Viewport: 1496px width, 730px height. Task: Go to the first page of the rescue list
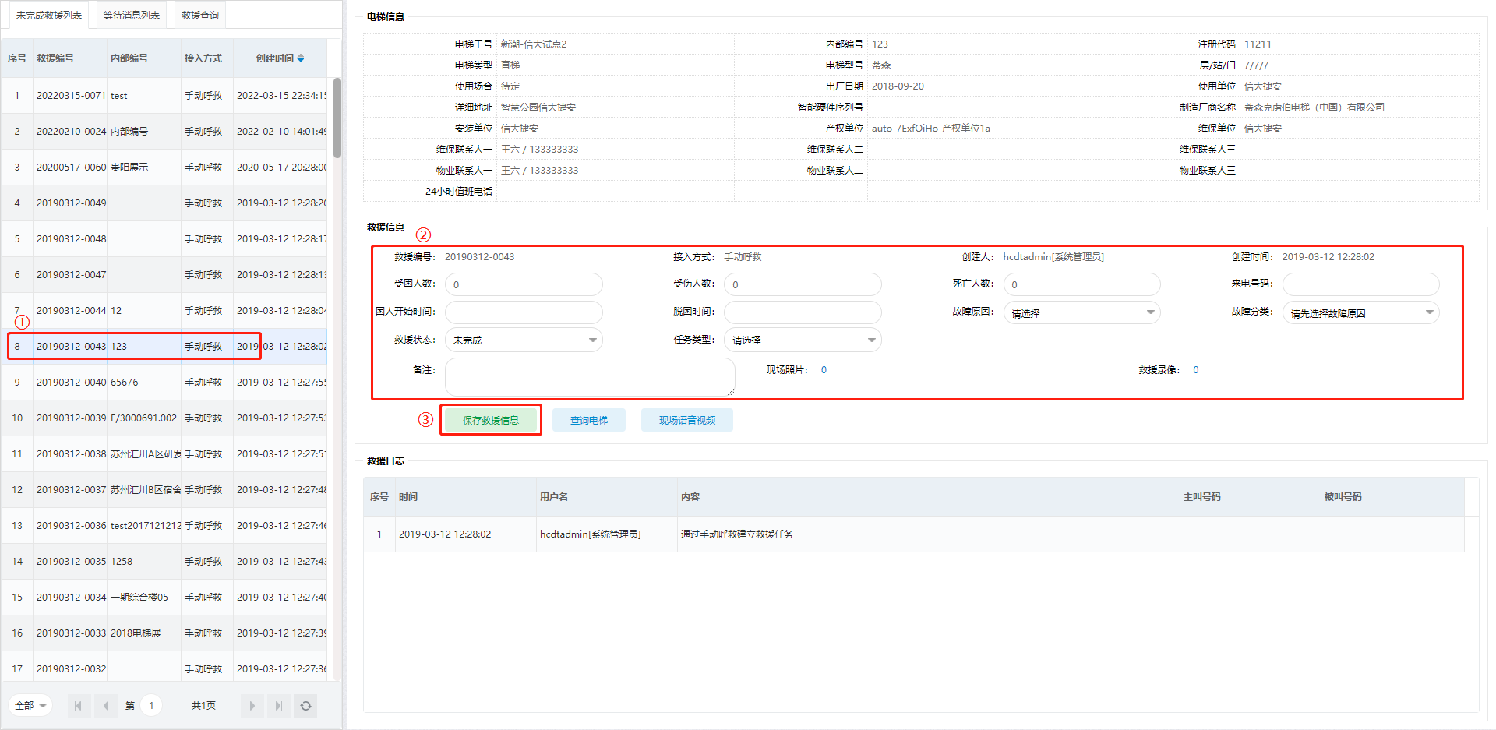[x=77, y=706]
